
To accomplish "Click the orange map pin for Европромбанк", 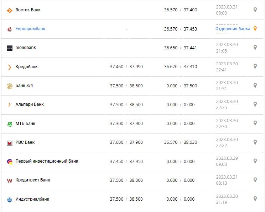I will pyautogui.click(x=255, y=29).
